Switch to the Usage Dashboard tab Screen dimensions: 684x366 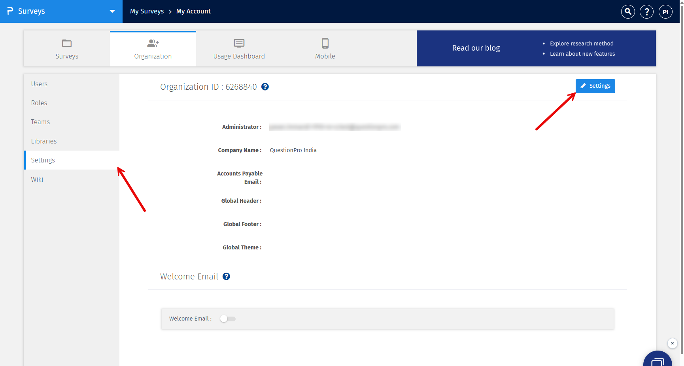pyautogui.click(x=239, y=49)
